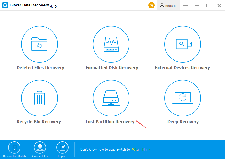The image size is (225, 159).
Task: Click the Bitwar Data Recovery title text
Action: click(x=29, y=5)
